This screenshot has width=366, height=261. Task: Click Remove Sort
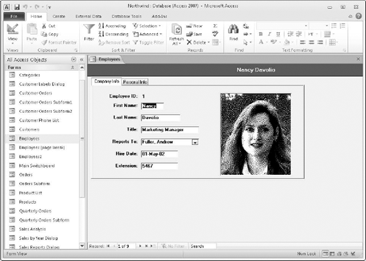point(114,42)
